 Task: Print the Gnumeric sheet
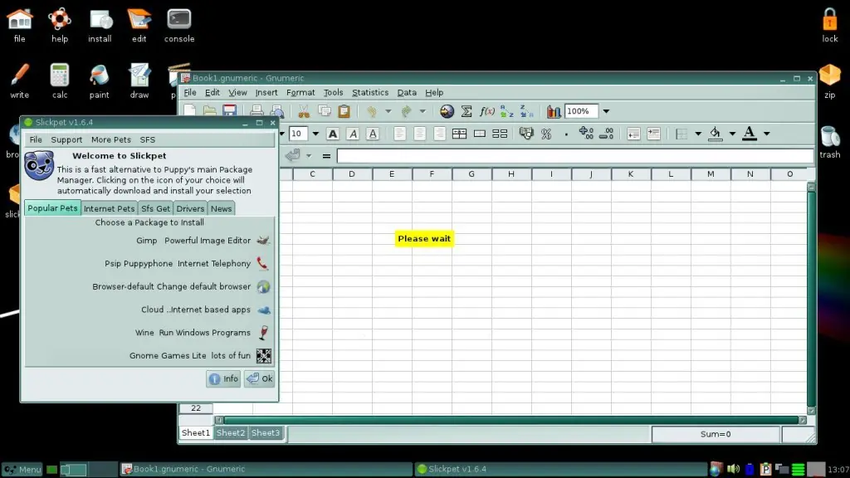click(257, 111)
